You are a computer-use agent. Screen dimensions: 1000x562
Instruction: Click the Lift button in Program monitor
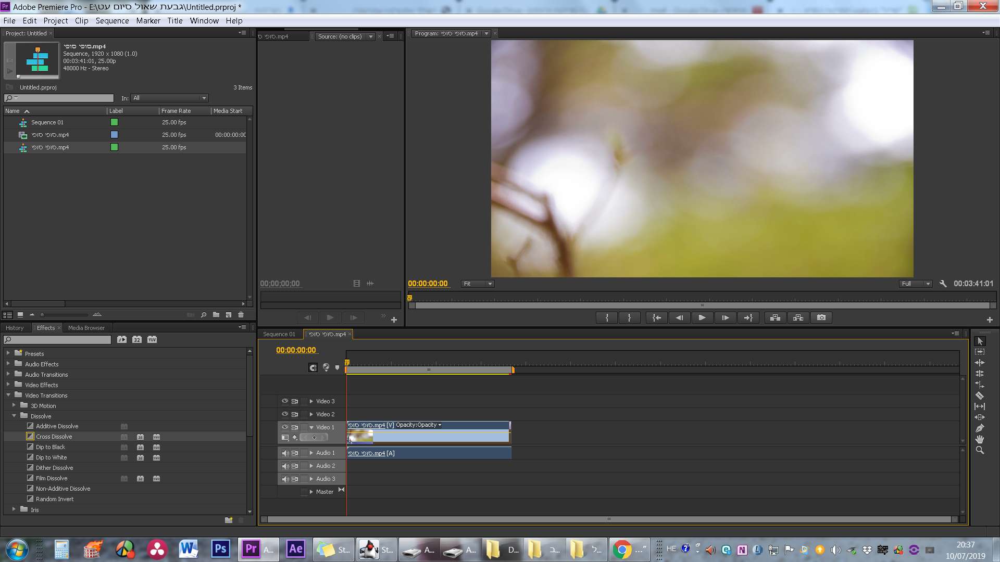pos(775,317)
